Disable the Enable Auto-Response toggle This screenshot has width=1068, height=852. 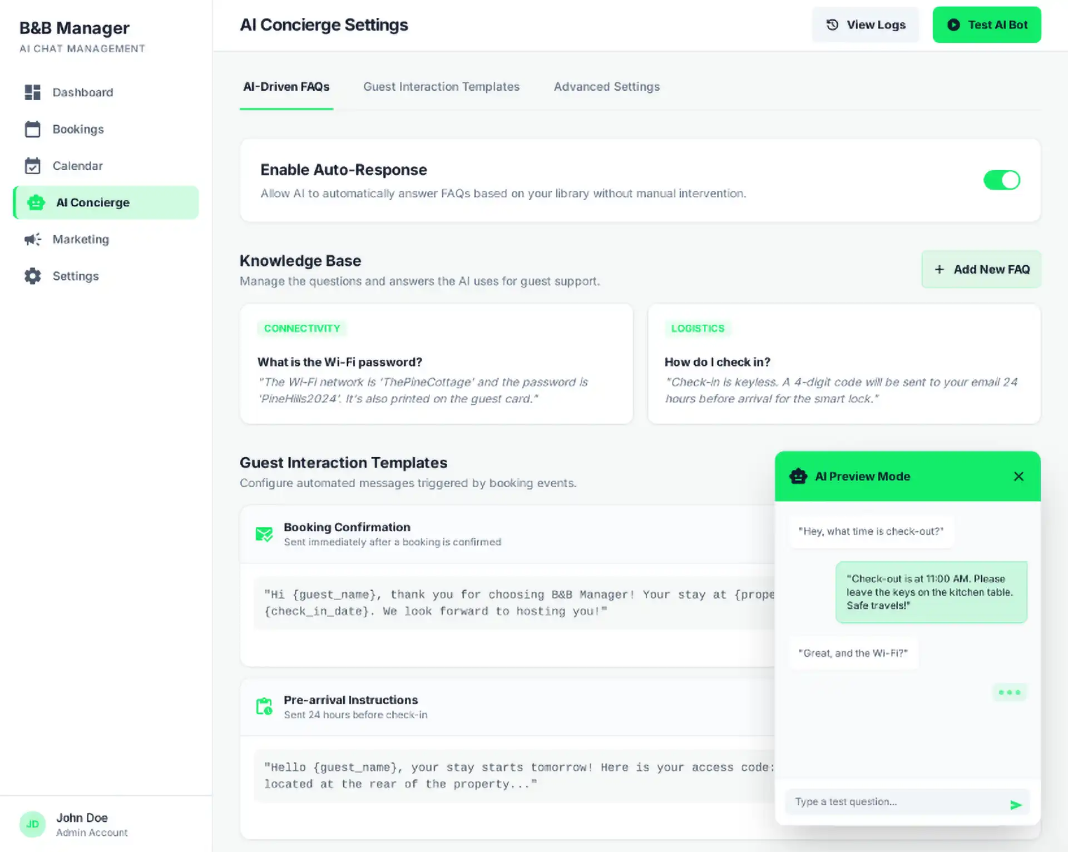click(1001, 180)
